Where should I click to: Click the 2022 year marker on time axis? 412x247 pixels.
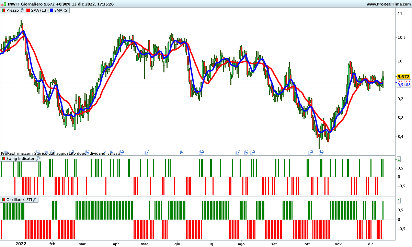21,244
